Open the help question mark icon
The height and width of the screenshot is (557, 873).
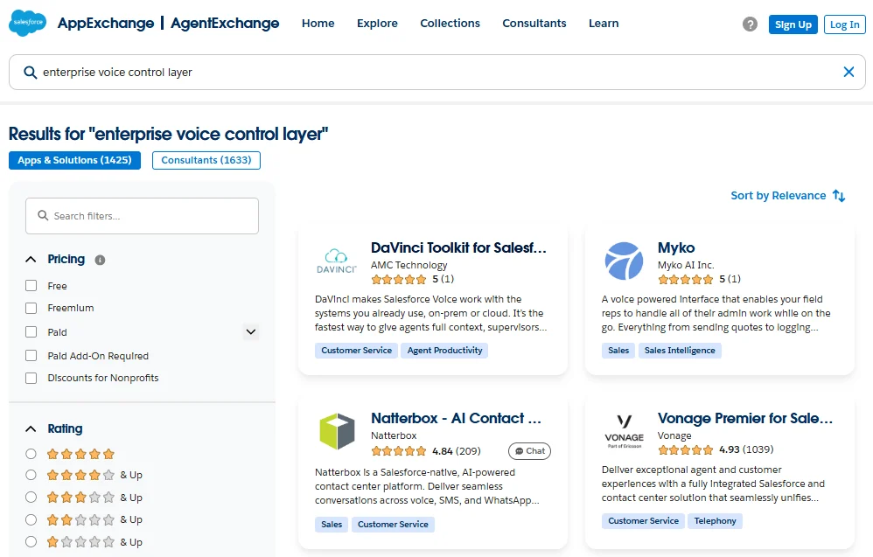pyautogui.click(x=750, y=24)
